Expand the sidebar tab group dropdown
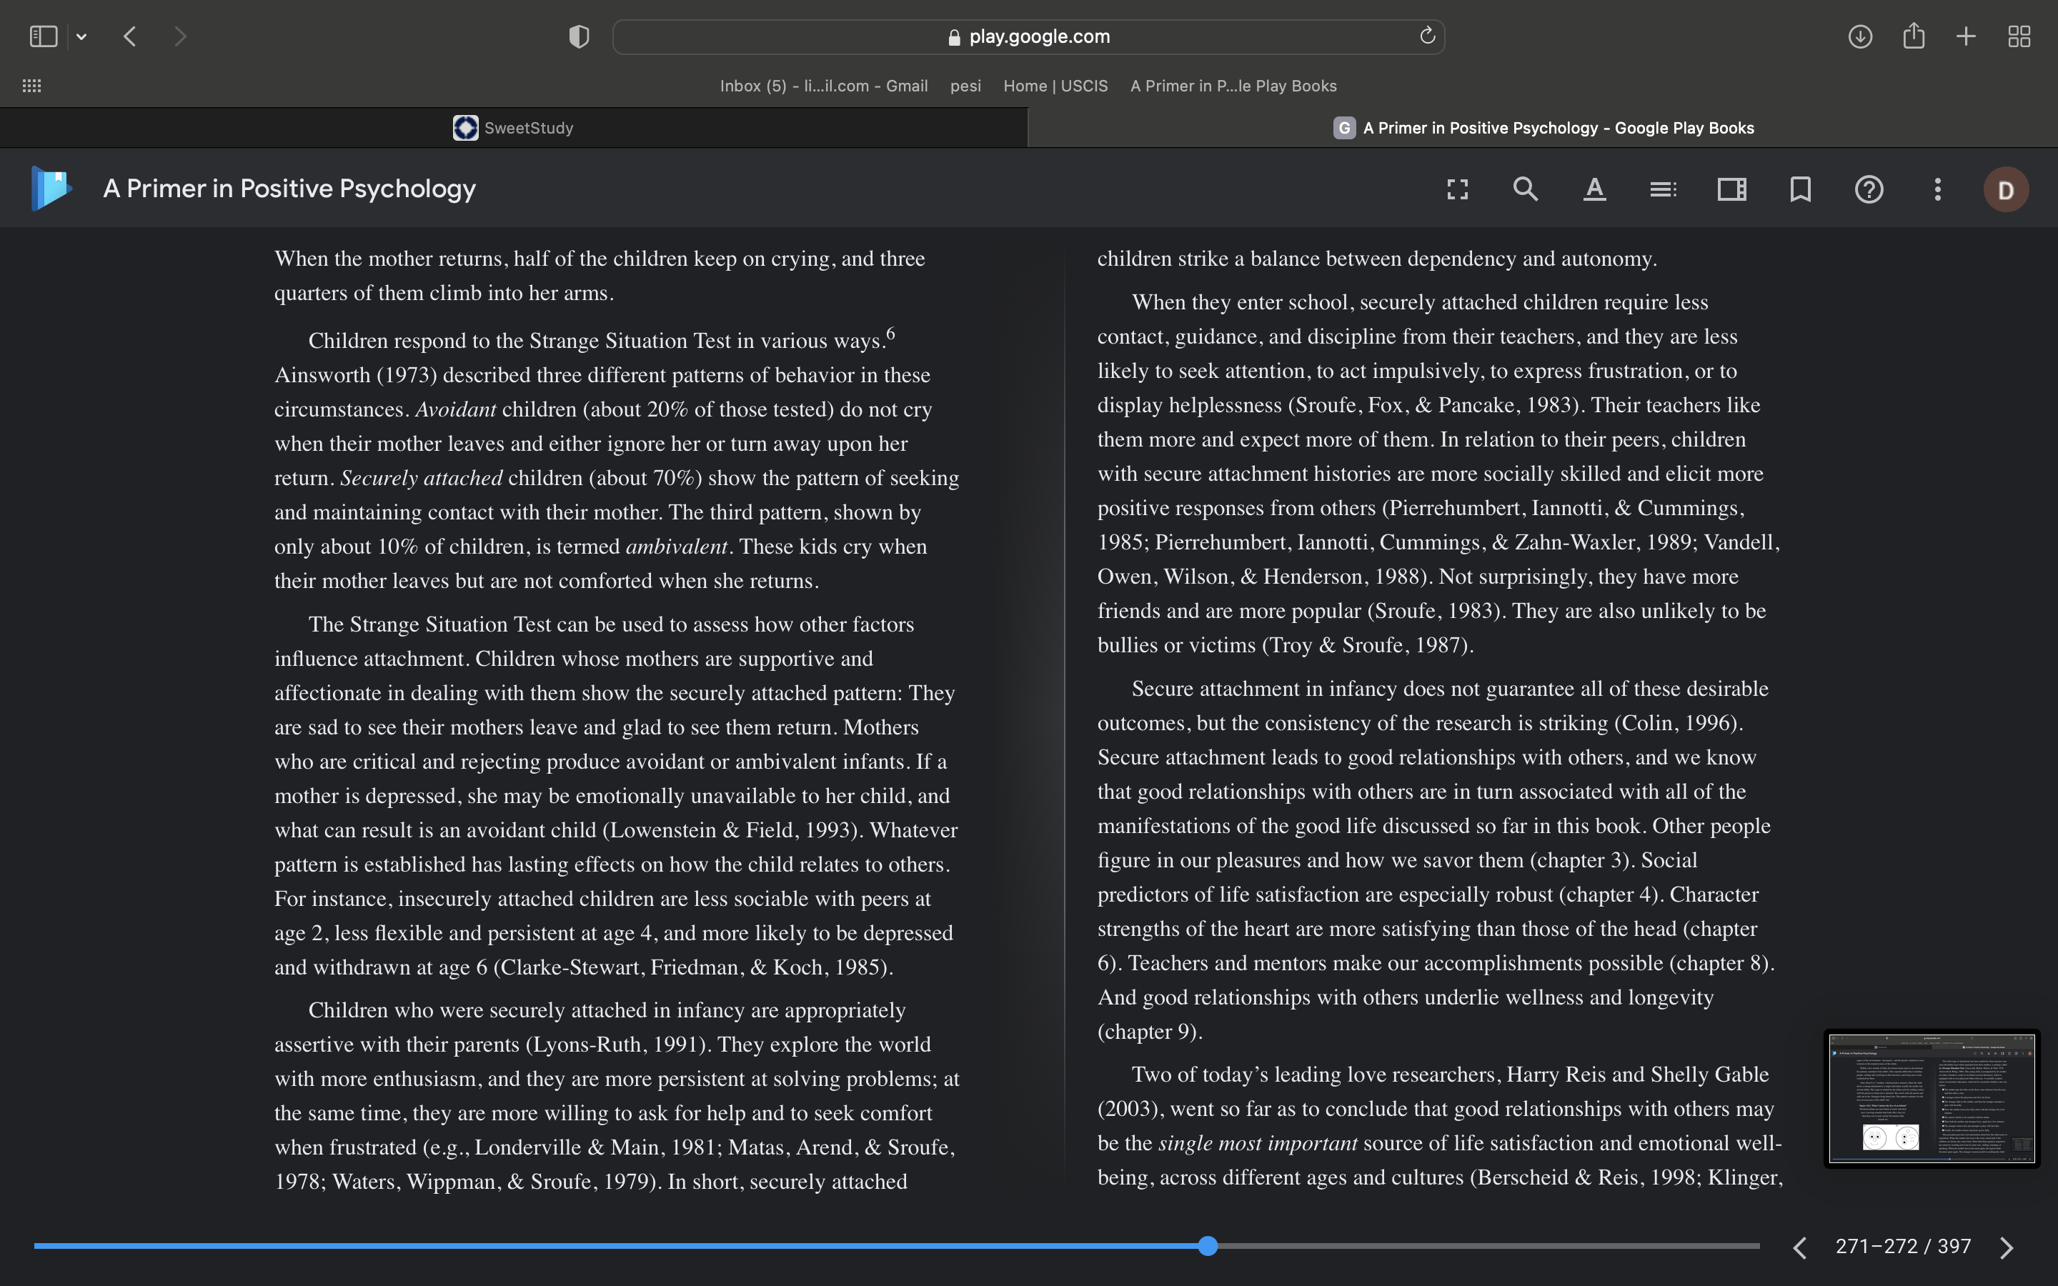Screen dimensions: 2058x1286 (81, 36)
